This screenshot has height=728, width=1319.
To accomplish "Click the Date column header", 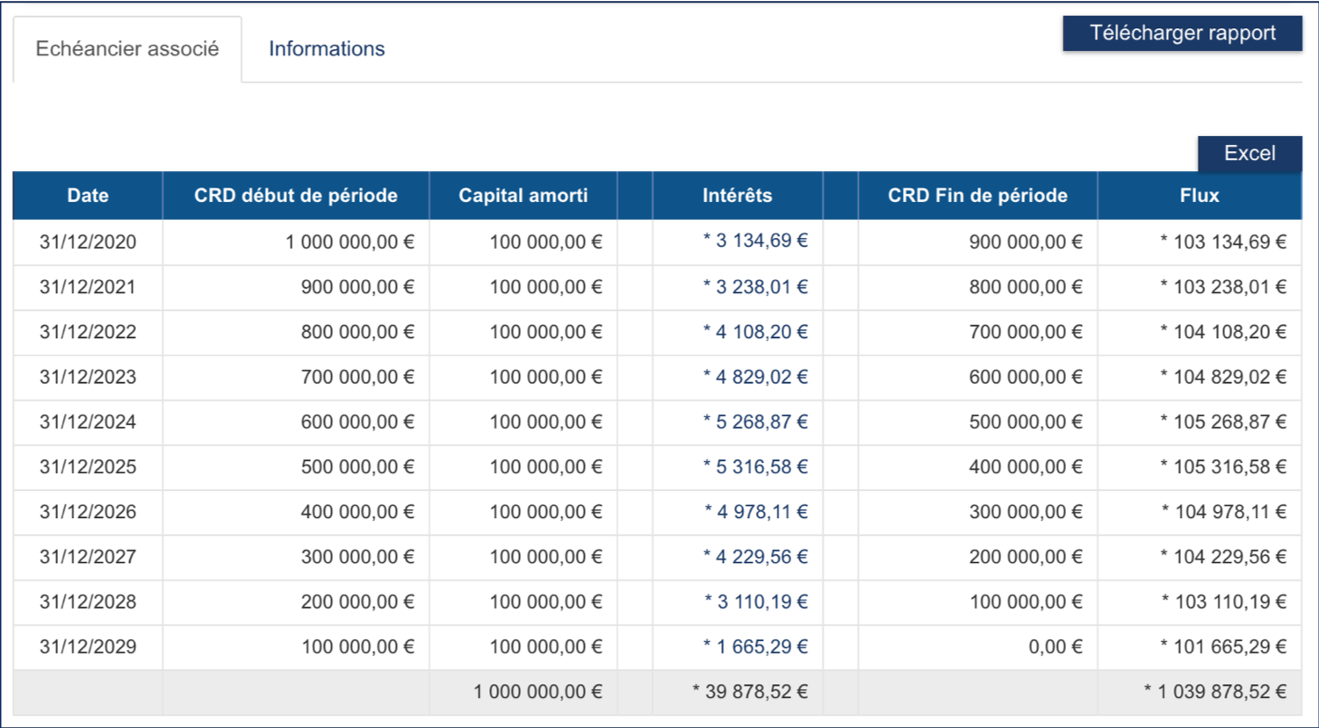I will tap(88, 196).
